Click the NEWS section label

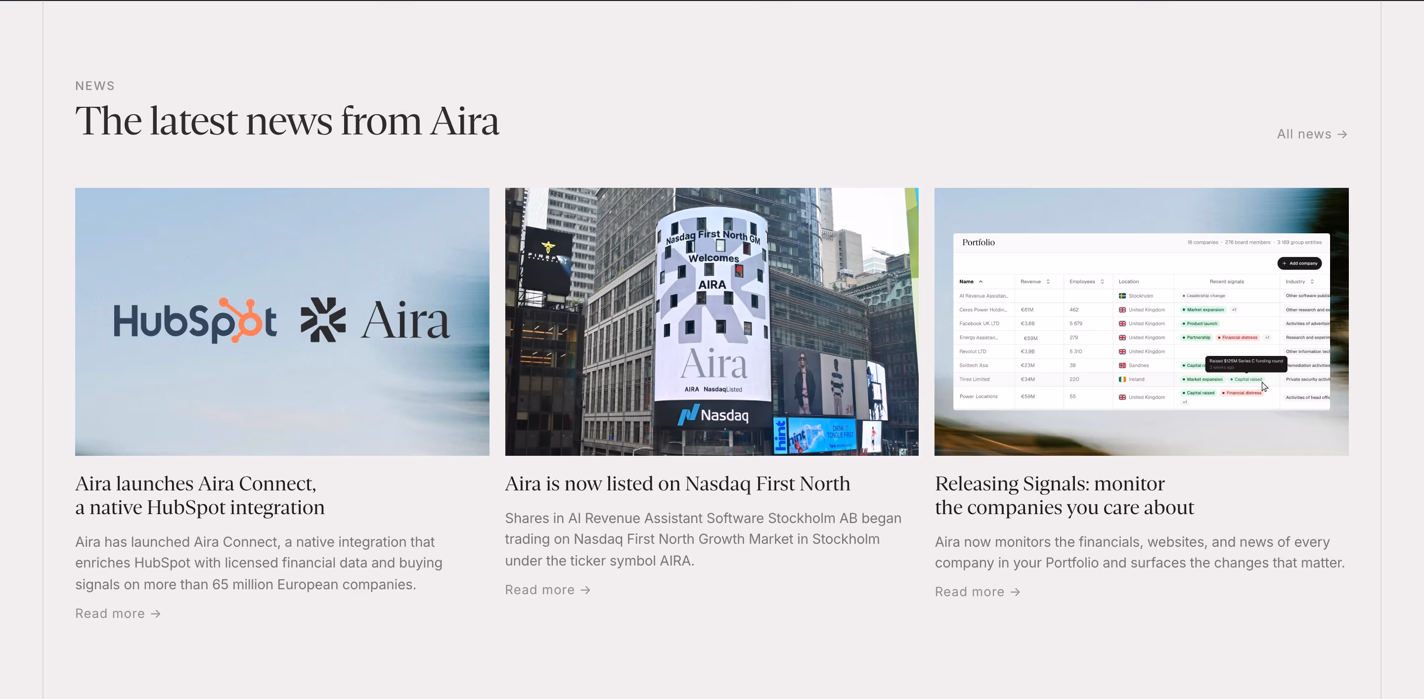[95, 86]
